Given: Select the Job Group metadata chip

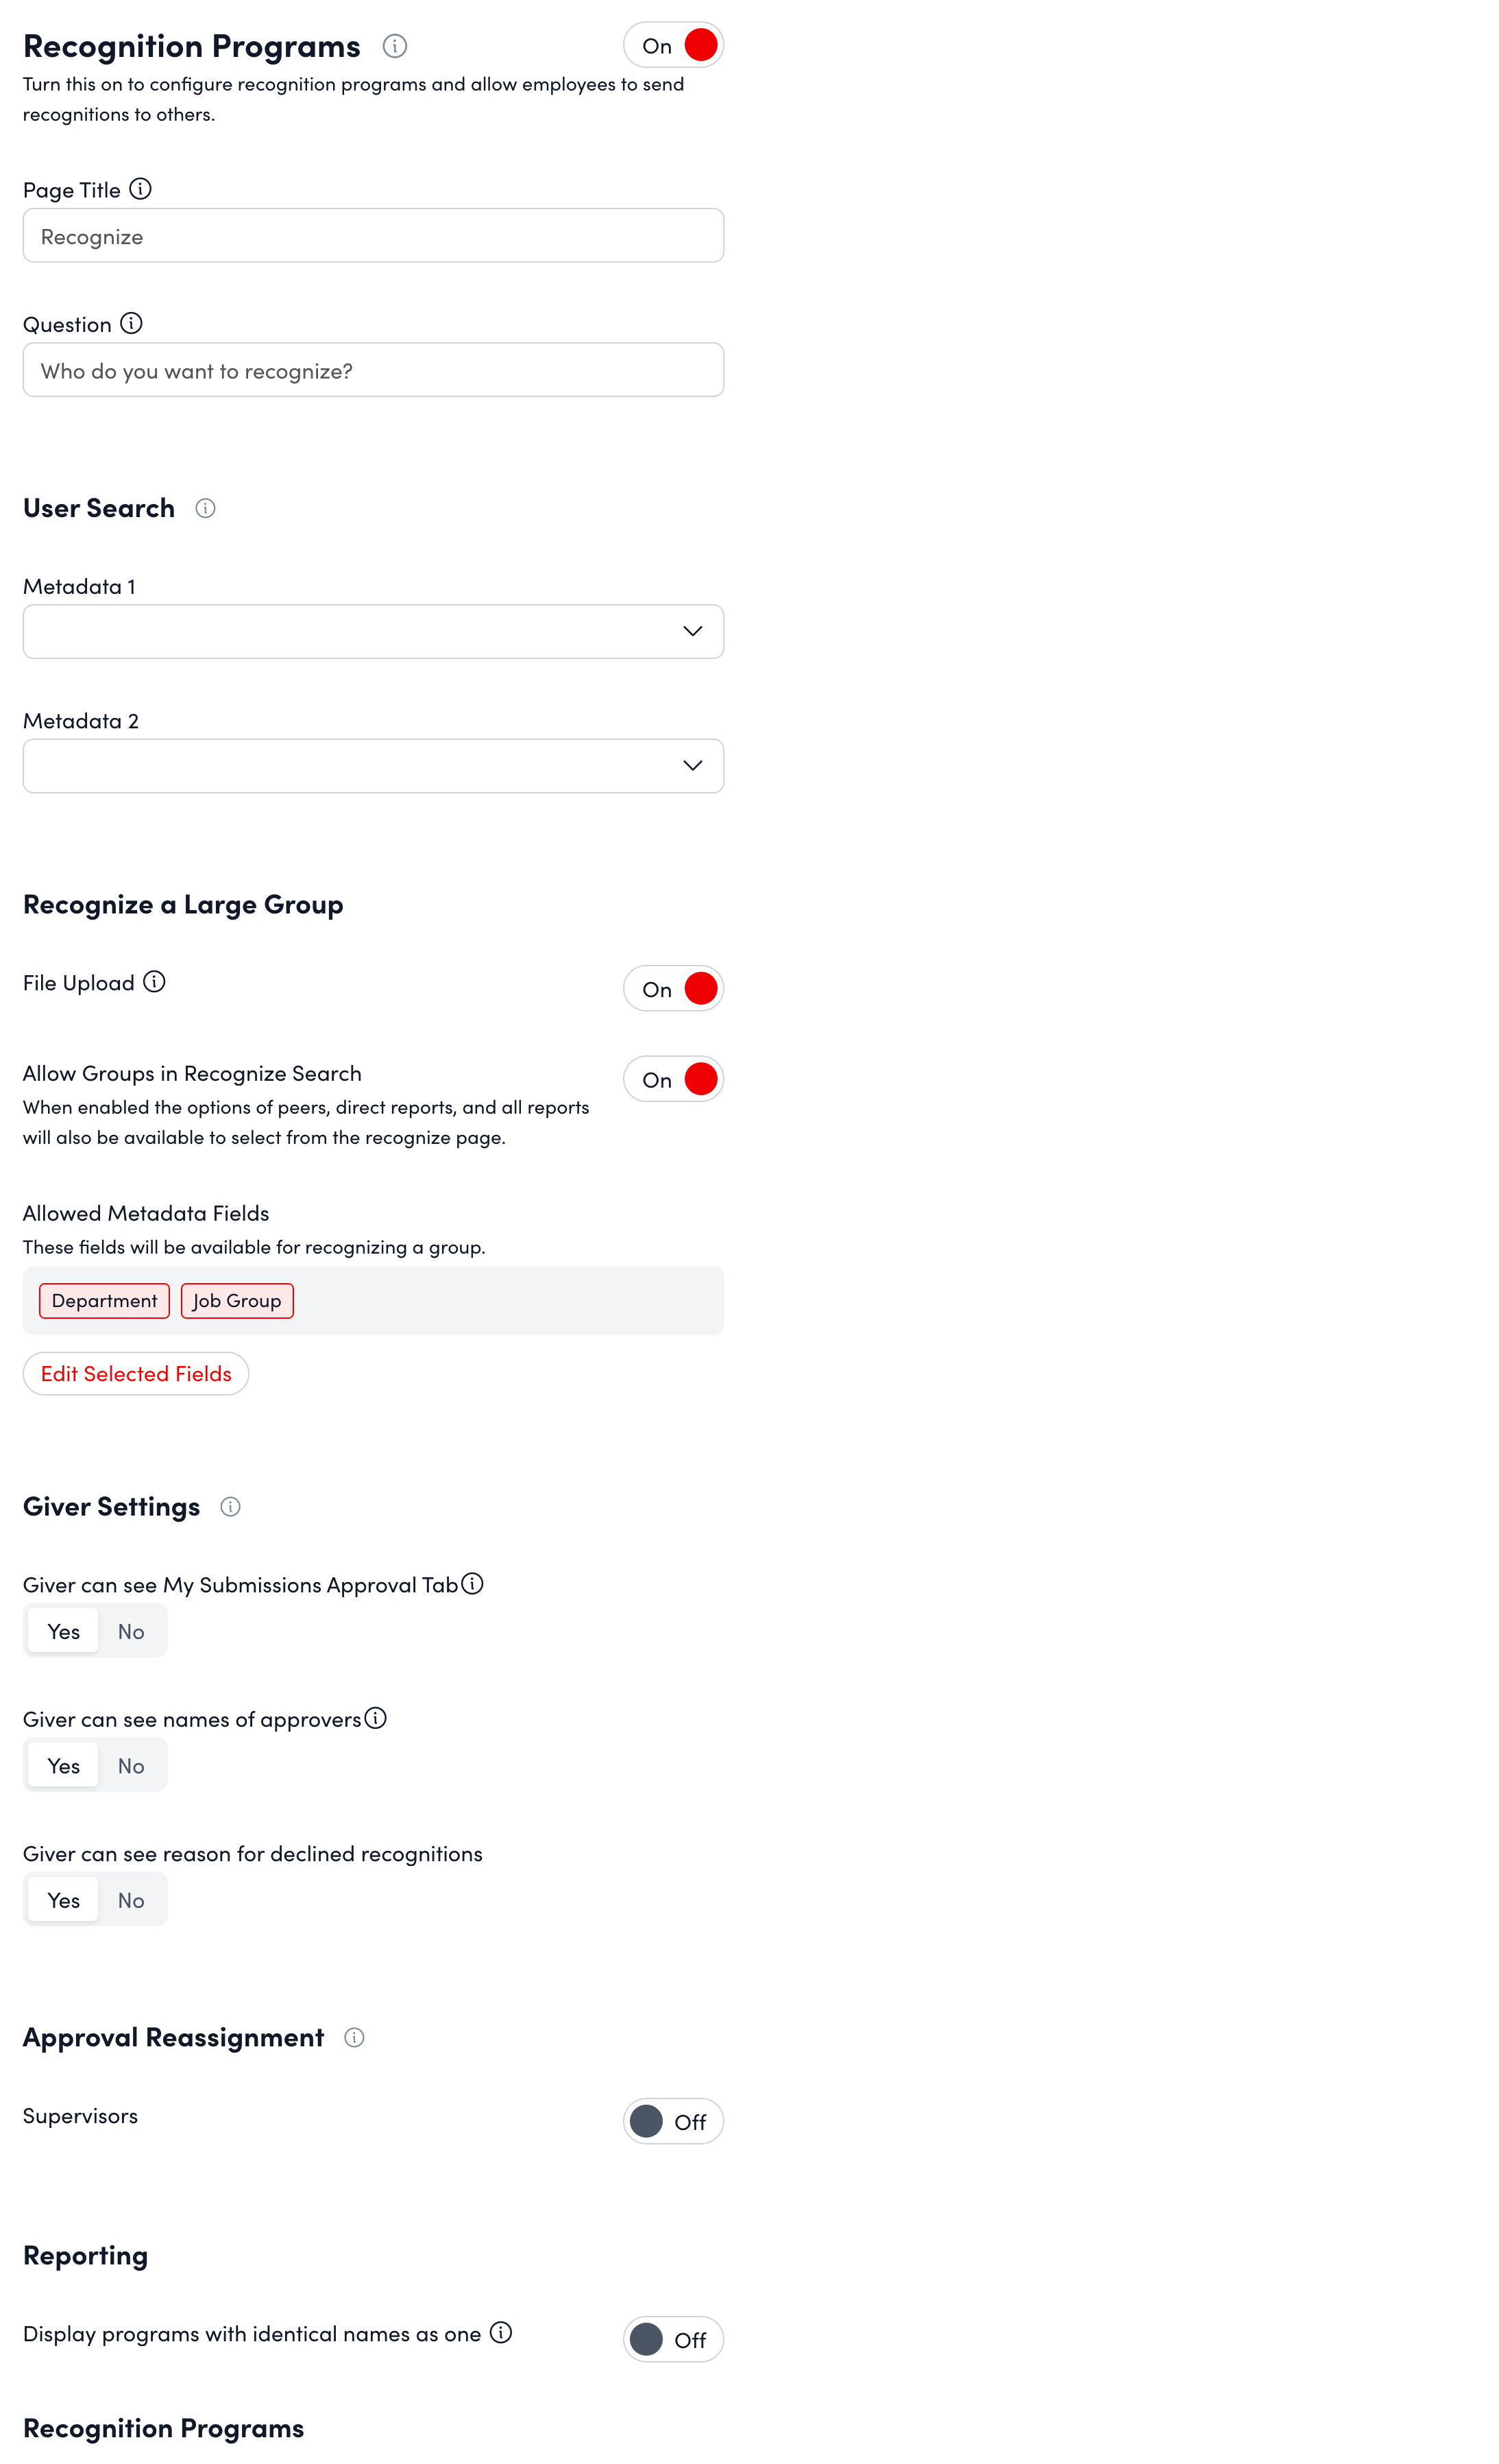Looking at the screenshot, I should pos(237,1300).
